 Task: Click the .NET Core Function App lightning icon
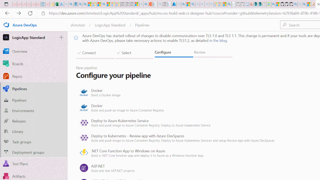[84, 153]
